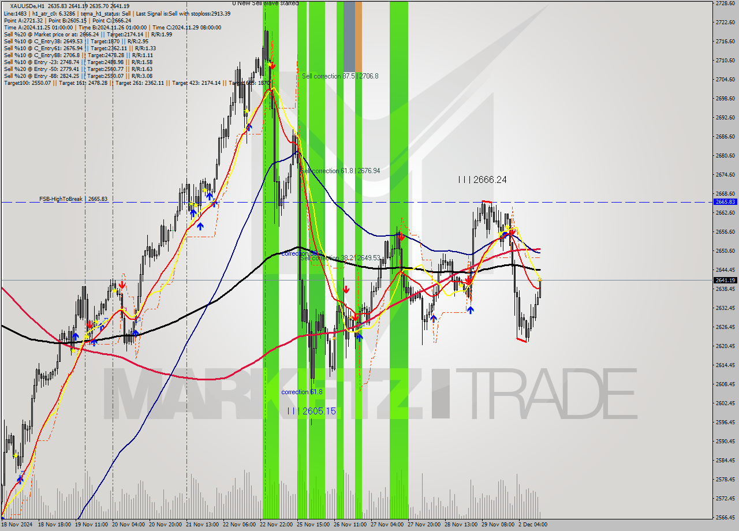Click the '22 Nov 06:00' time axis label
The height and width of the screenshot is (531, 739).
(240, 525)
